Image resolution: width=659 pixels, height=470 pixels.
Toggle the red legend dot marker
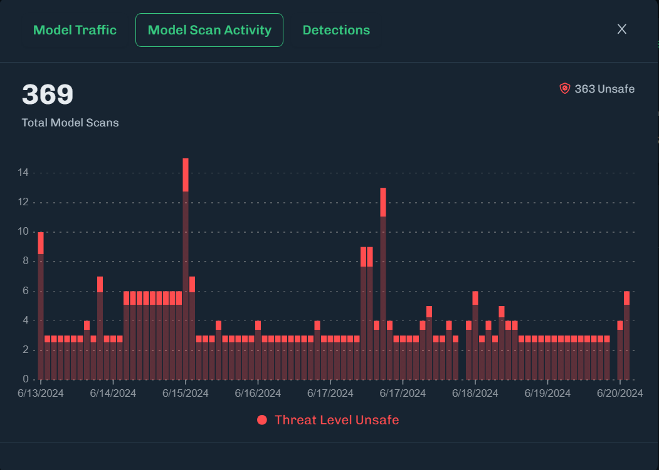(262, 420)
